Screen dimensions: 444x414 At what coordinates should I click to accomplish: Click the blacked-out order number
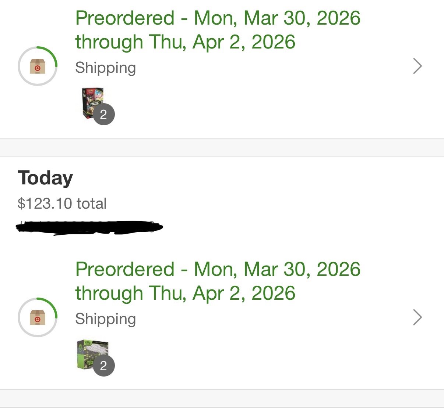[x=89, y=227]
